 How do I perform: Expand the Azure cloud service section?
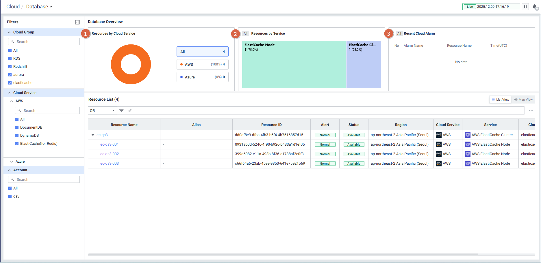point(12,162)
